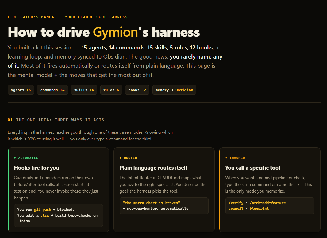This screenshot has width=327, height=238.
Task: Click the diamond icon beside INVOKED label
Action: pyautogui.click(x=226, y=158)
